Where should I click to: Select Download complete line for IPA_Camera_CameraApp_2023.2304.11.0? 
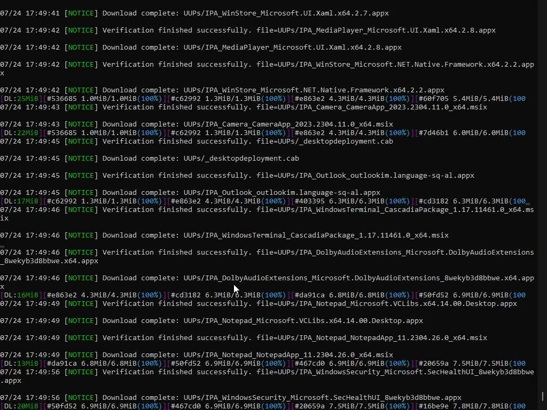point(197,124)
